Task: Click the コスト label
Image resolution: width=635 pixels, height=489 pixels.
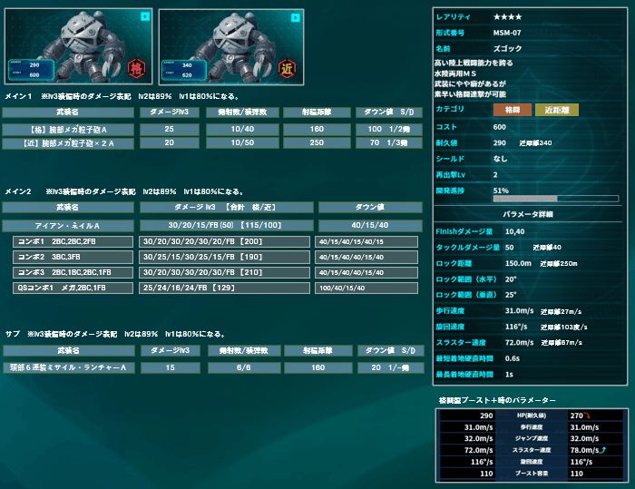Action: tap(446, 127)
